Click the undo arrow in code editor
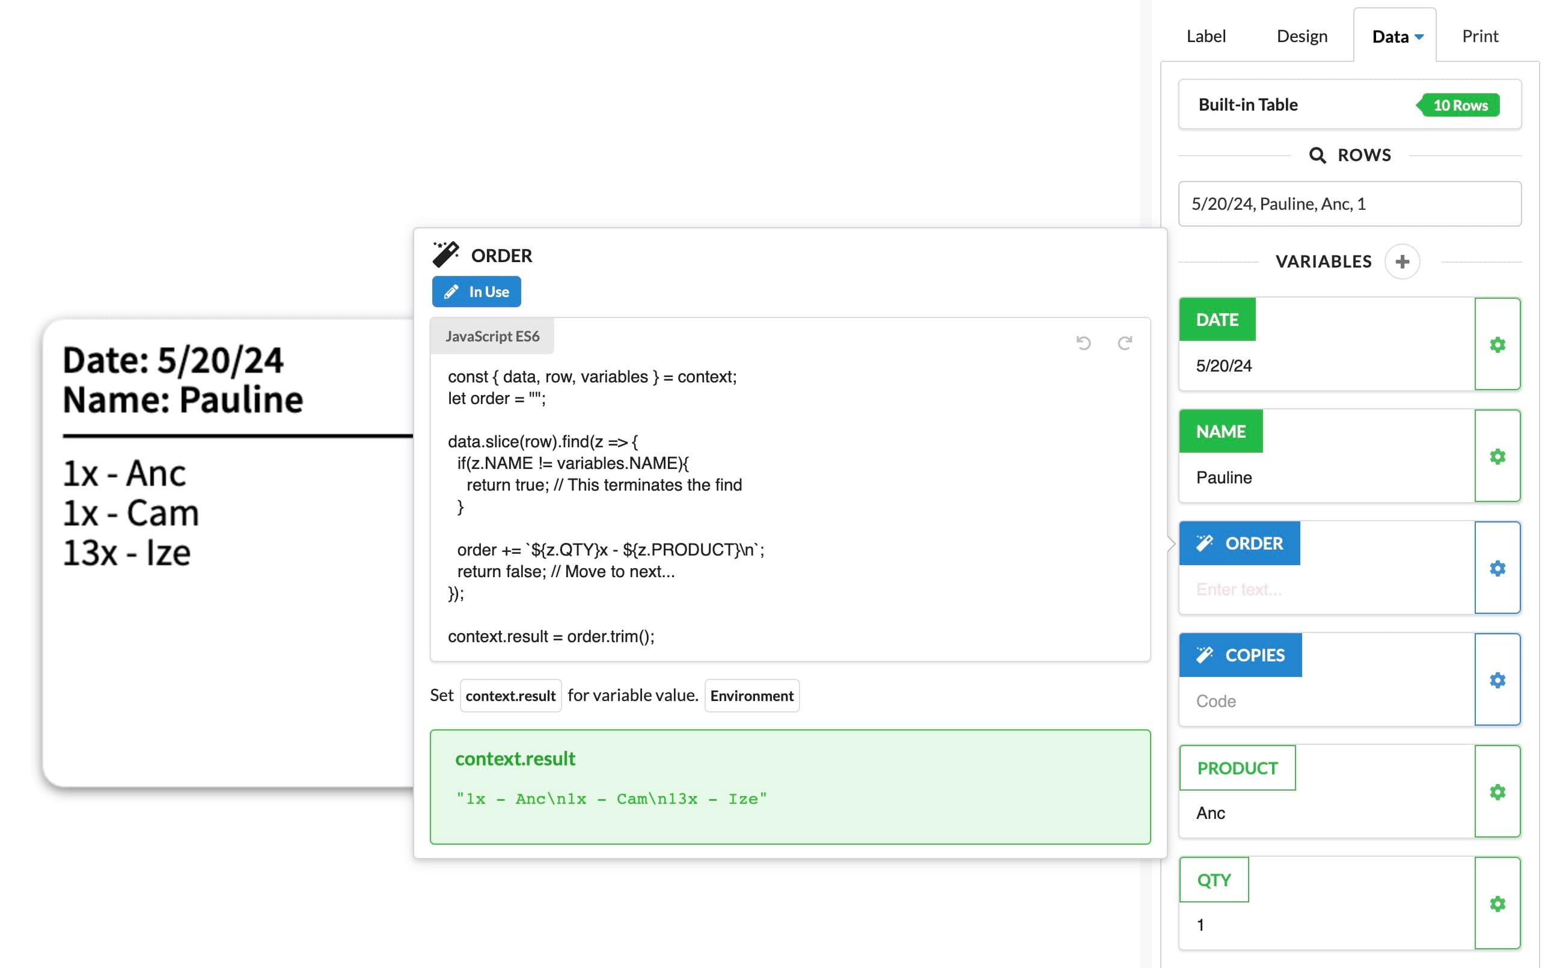This screenshot has height=968, width=1545. point(1083,343)
